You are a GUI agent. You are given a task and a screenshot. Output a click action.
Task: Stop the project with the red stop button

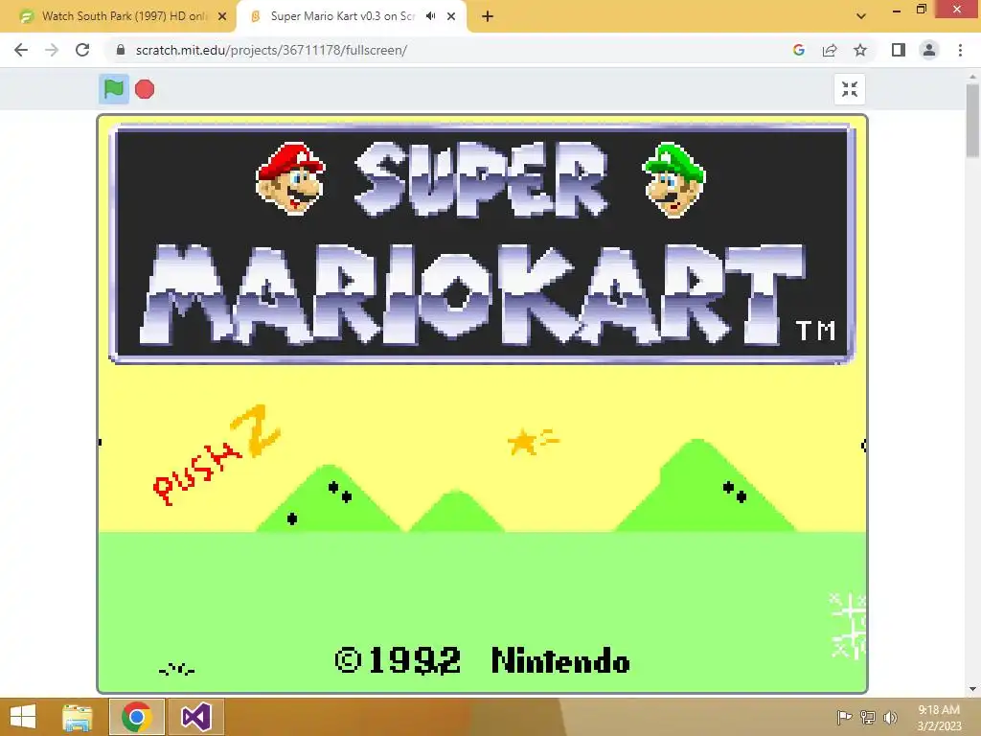click(145, 89)
